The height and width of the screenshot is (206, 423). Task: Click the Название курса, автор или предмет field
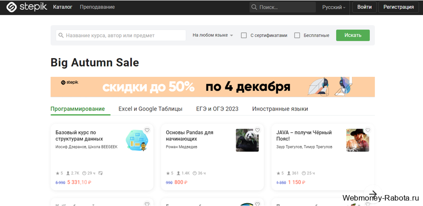(121, 35)
